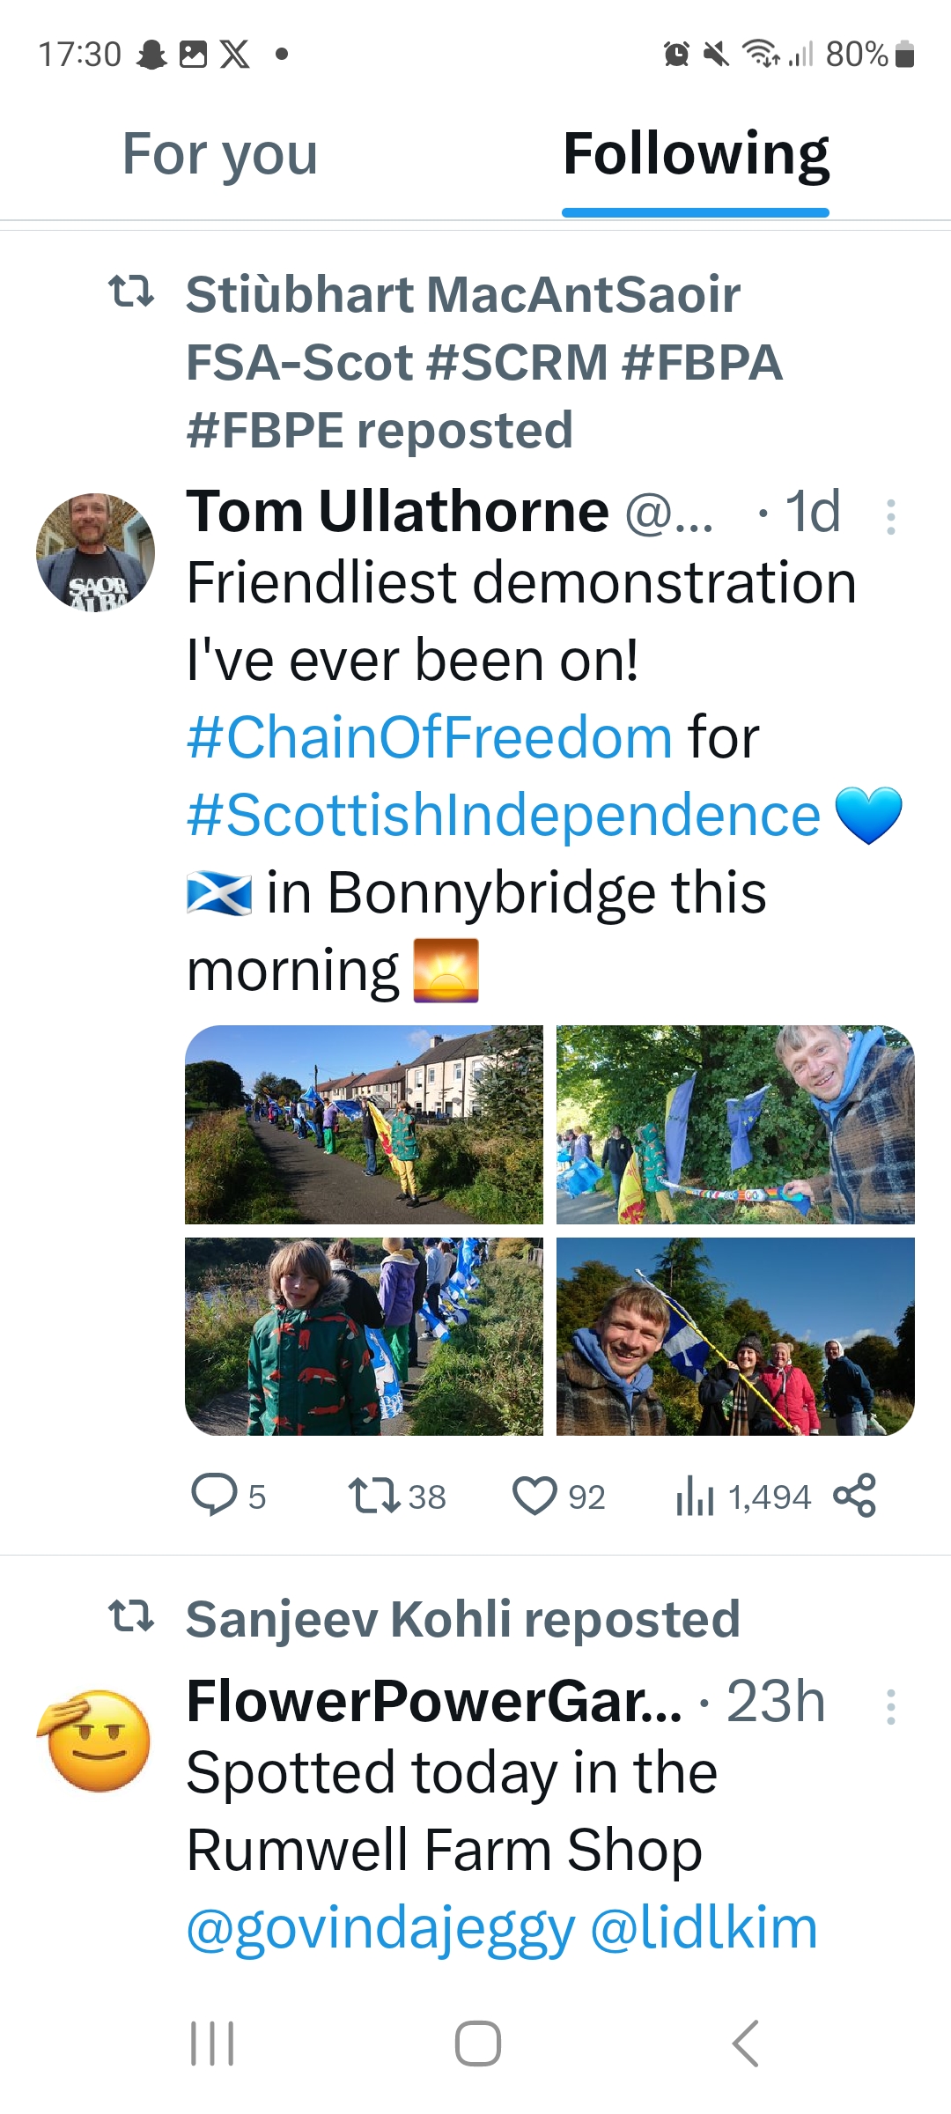
Task: Tap Android home navigation button
Action: click(x=477, y=2044)
